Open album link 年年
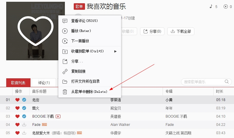This screenshot has width=234, height=138. [169, 108]
